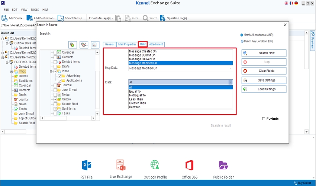Click the second folder-selection icon above the tree

pyautogui.click(x=84, y=45)
